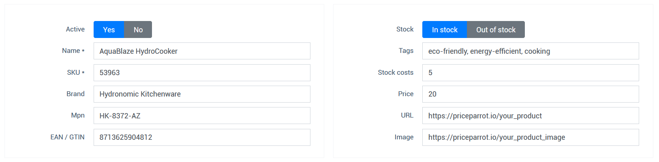Click the EAN / GTIN number field
Viewport: 659px width, 162px height.
pos(202,137)
